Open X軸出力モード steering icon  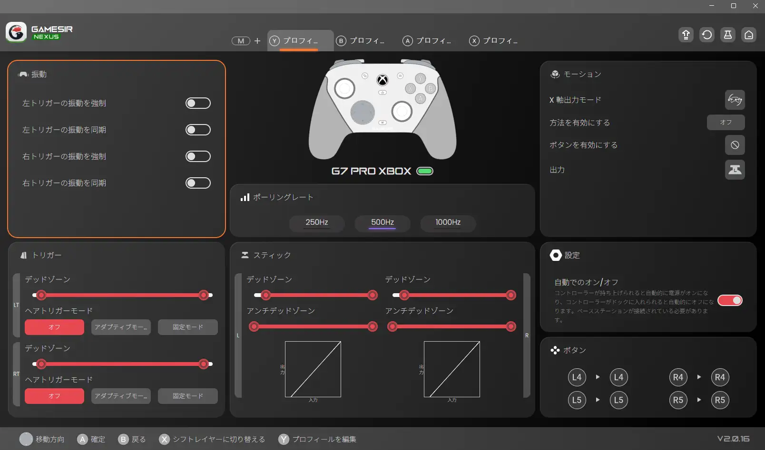735,100
